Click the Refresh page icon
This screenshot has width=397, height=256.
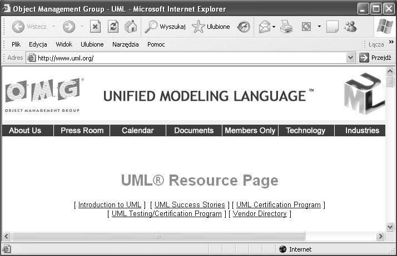(113, 27)
